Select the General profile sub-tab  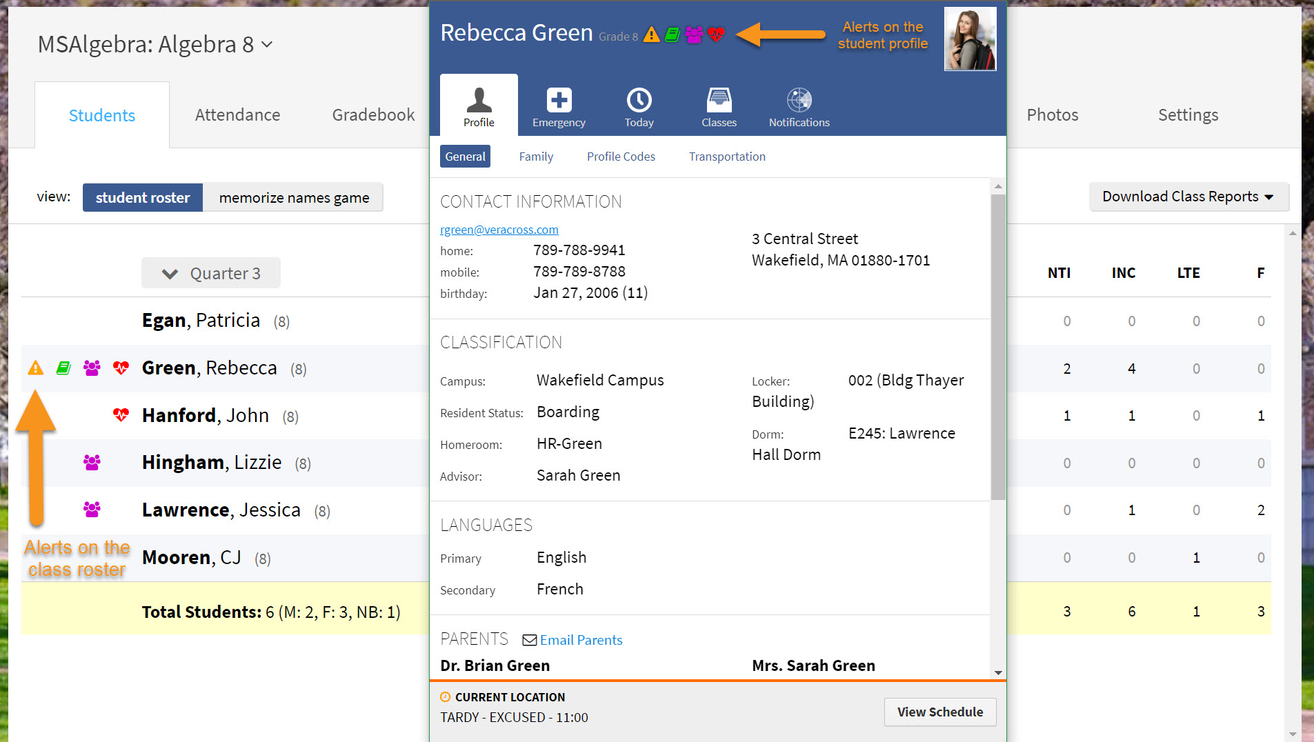click(465, 157)
